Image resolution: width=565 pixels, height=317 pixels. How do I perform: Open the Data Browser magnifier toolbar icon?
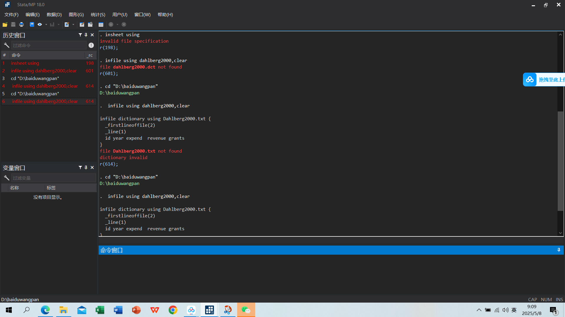(90, 24)
